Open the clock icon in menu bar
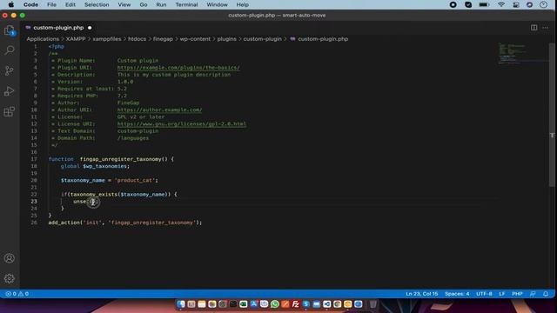Image resolution: width=557 pixels, height=313 pixels. click(543, 4)
